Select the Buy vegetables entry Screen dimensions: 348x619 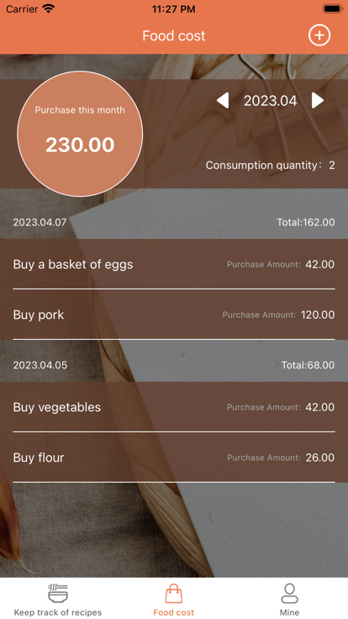tap(174, 407)
